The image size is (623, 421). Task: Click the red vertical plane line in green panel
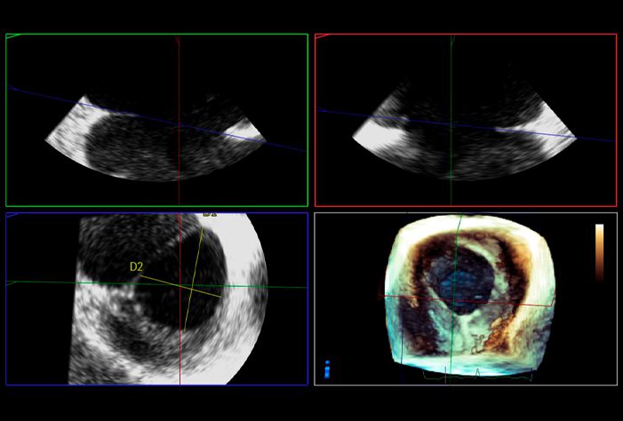(x=179, y=120)
